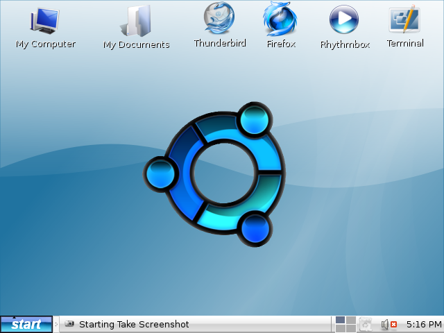Click the start menu button
The height and width of the screenshot is (333, 444).
(26, 324)
